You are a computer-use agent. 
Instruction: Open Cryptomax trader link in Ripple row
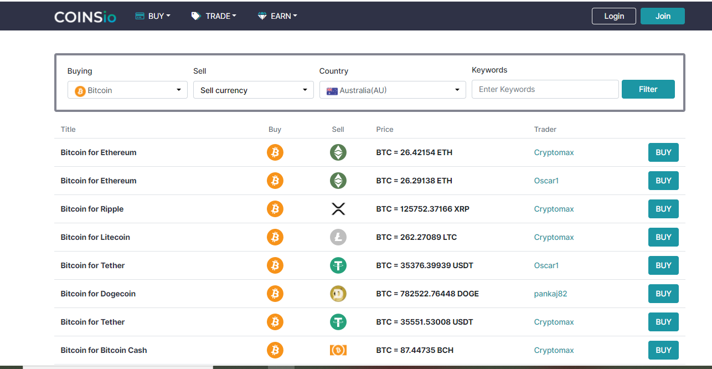pos(554,209)
